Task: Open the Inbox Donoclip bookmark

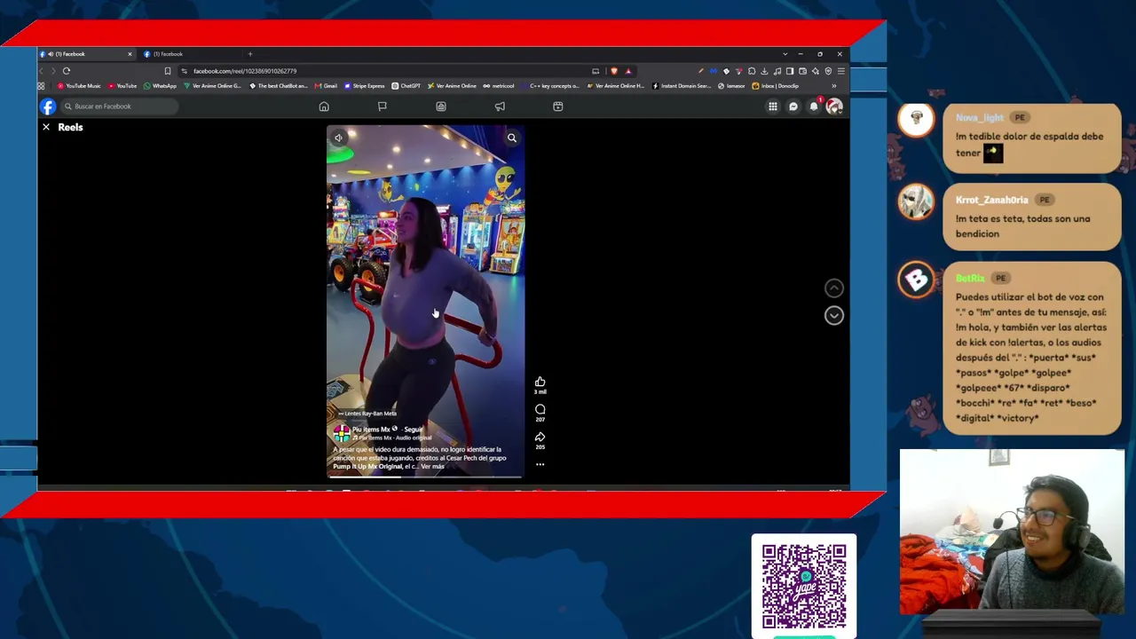Action: 776,86
